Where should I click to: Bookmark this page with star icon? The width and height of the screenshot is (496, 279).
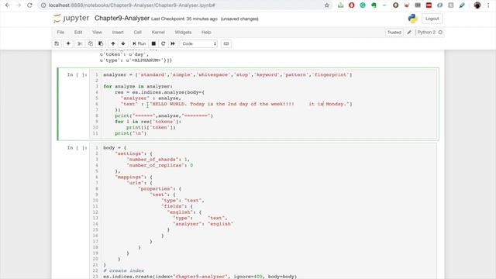point(327,5)
